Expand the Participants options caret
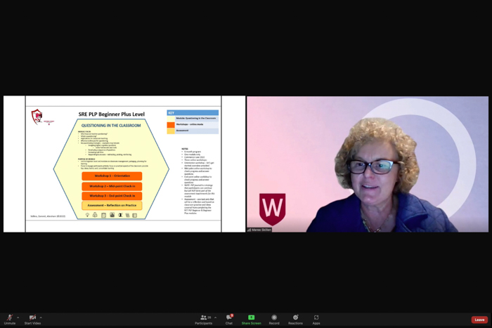The width and height of the screenshot is (492, 328). [x=215, y=317]
